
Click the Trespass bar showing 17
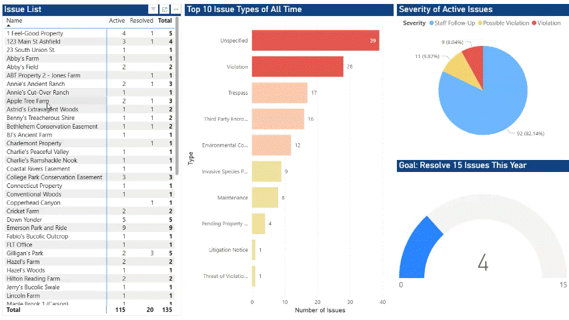[x=279, y=93]
